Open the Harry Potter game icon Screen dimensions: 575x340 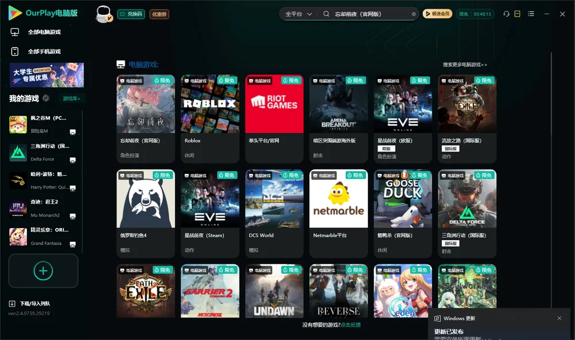[18, 180]
